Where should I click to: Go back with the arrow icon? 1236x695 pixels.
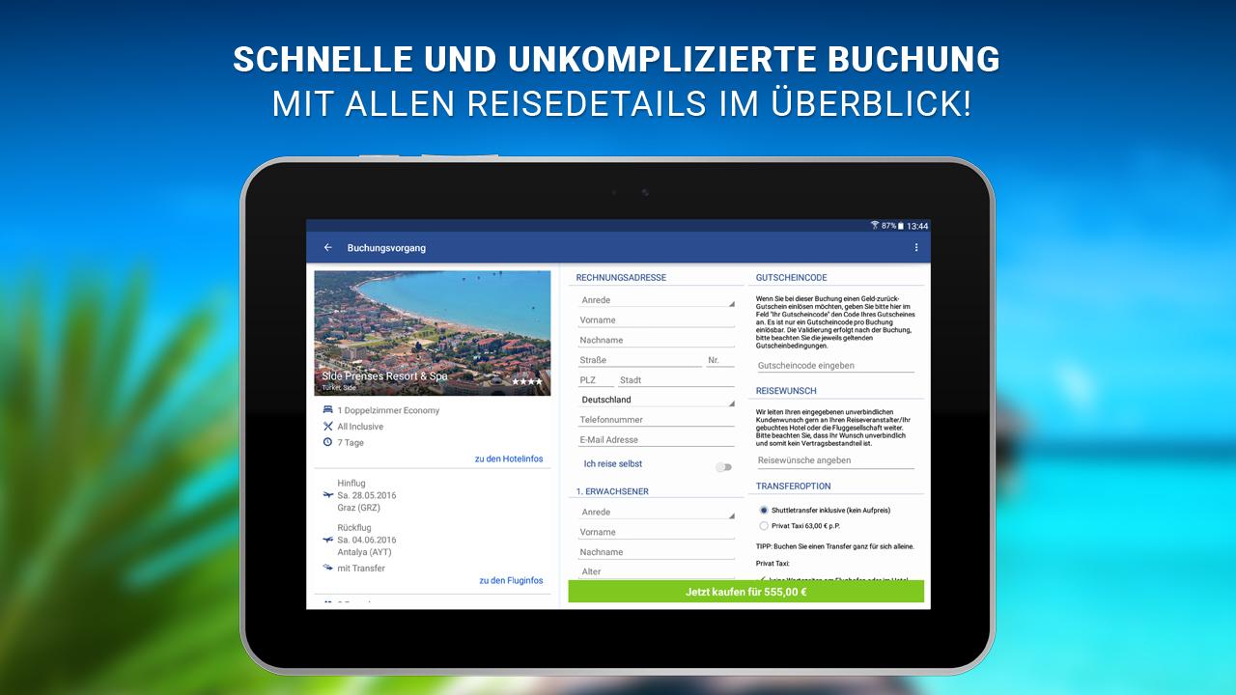(328, 248)
